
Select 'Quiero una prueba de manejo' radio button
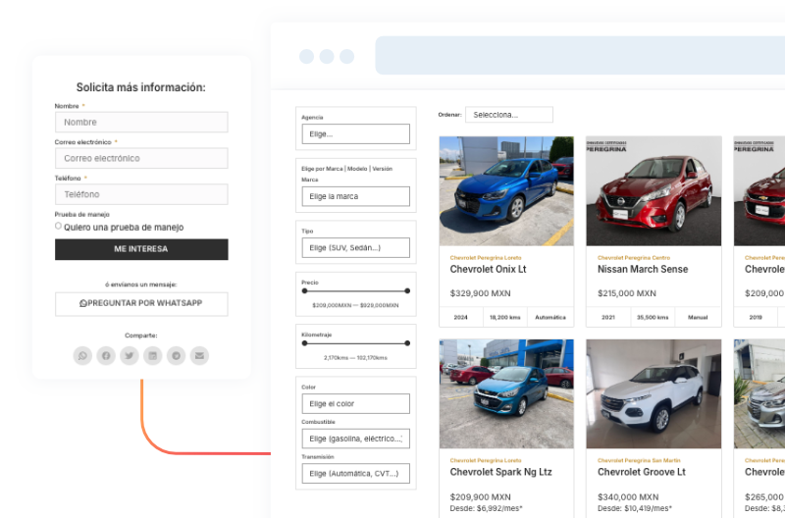[x=58, y=227]
